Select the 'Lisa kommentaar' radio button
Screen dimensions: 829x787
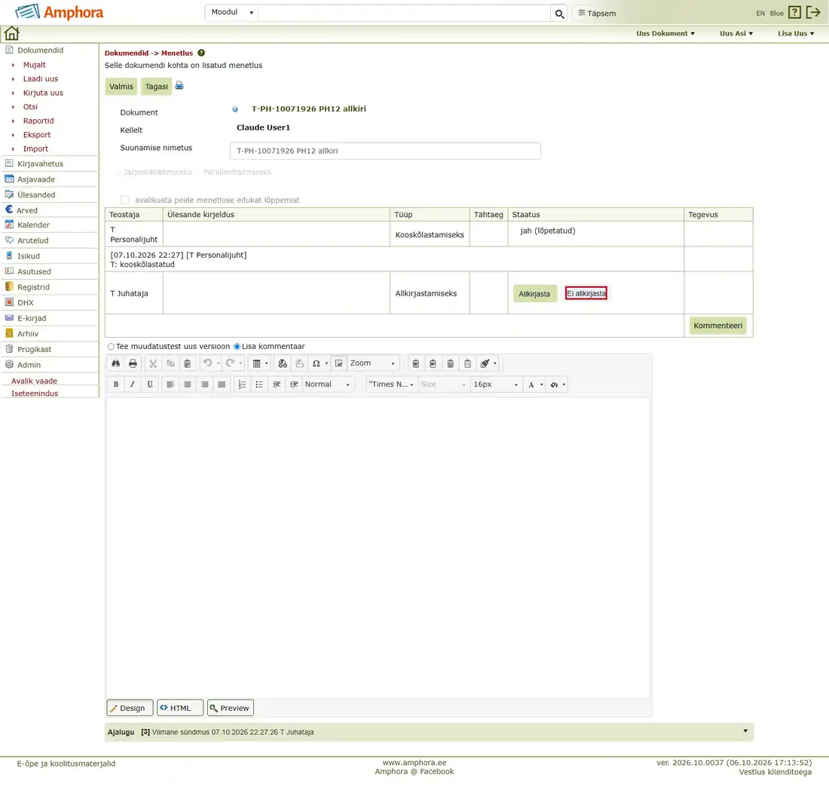pyautogui.click(x=237, y=347)
